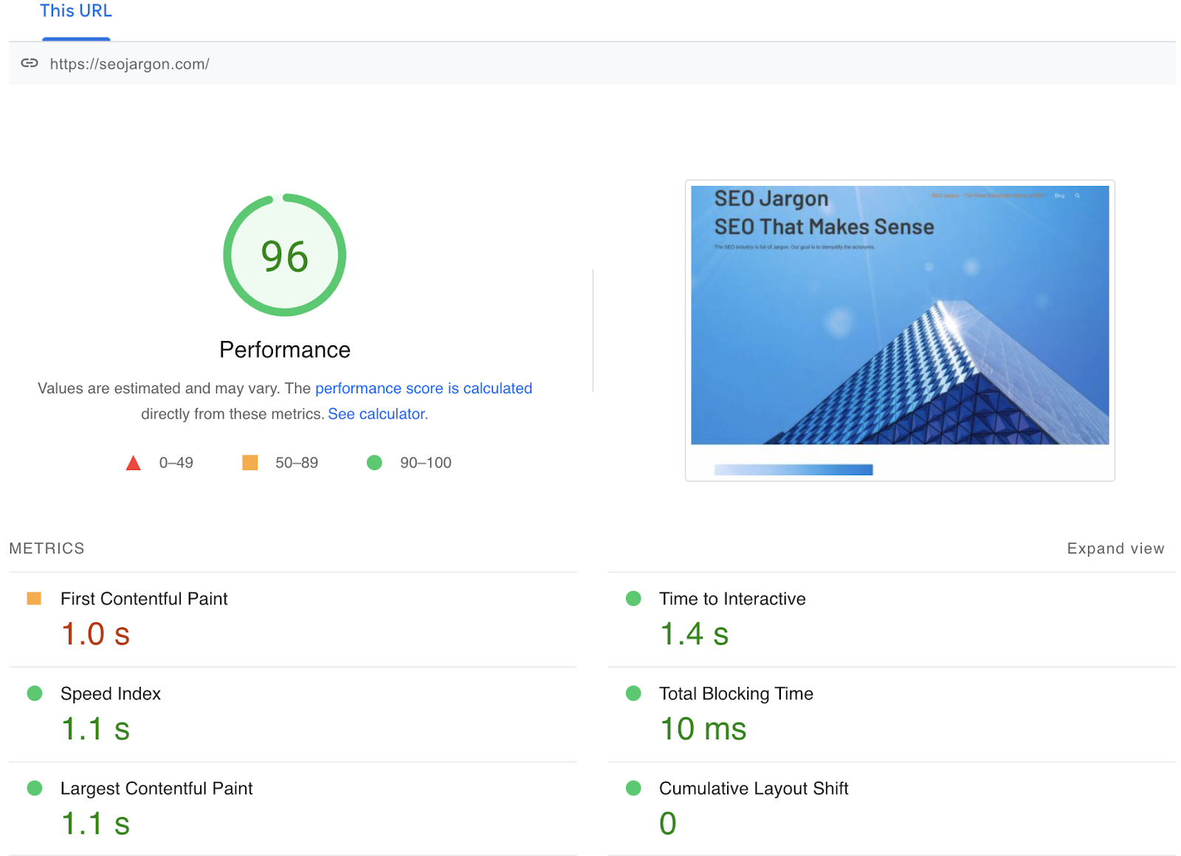Click the red triangle 0–49 legend icon

click(133, 463)
